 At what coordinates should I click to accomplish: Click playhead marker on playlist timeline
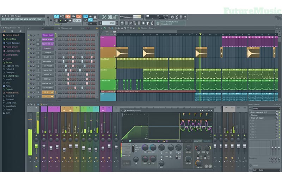[x=200, y=34]
